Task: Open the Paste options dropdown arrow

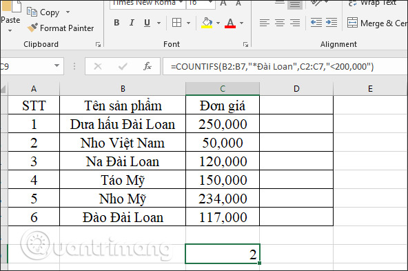Action: point(10,31)
